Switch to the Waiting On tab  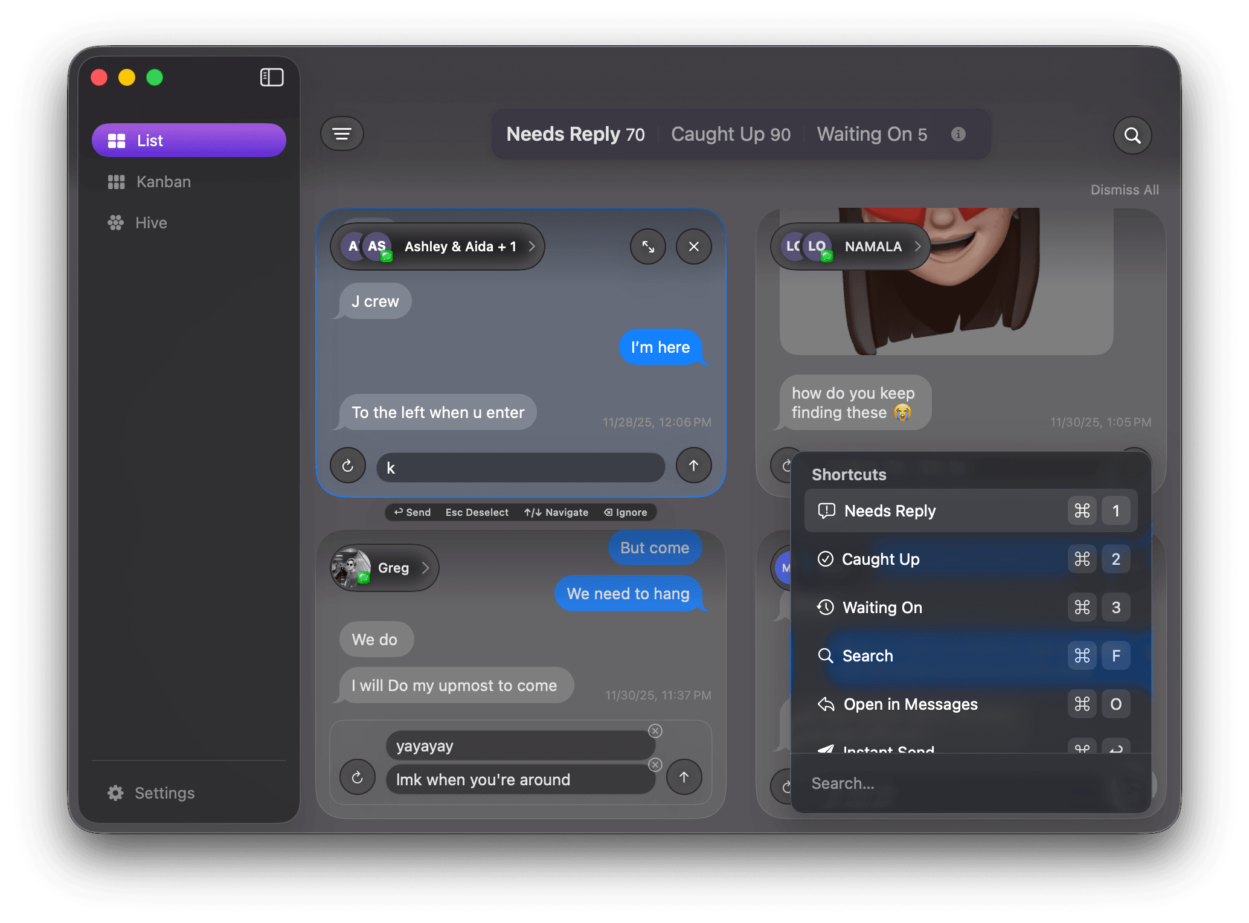(x=872, y=134)
